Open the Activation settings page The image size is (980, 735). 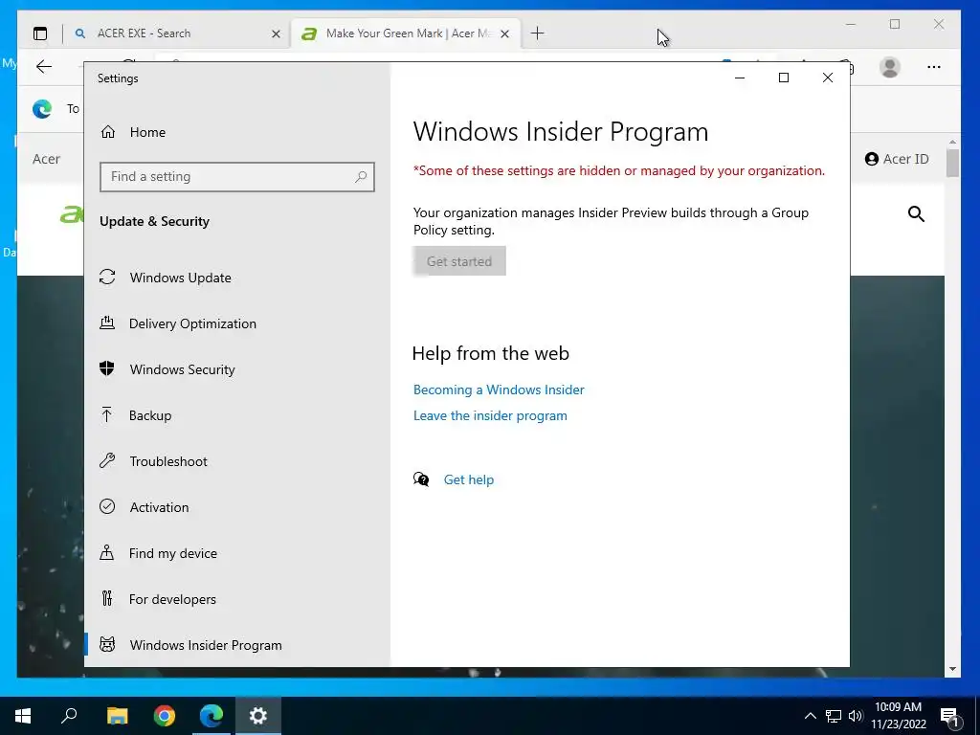click(x=237, y=507)
